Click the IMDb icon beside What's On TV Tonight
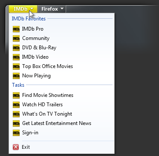 pyautogui.click(x=16, y=114)
